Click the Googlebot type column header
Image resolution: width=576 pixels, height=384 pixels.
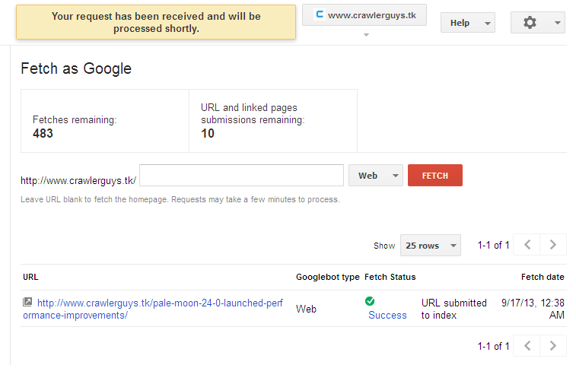click(328, 278)
